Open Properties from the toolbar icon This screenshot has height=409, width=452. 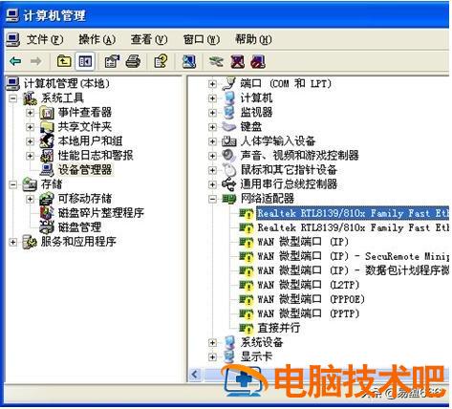point(112,61)
